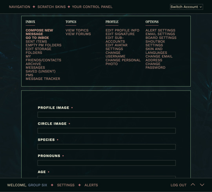Open Change Email Address

pos(159,58)
